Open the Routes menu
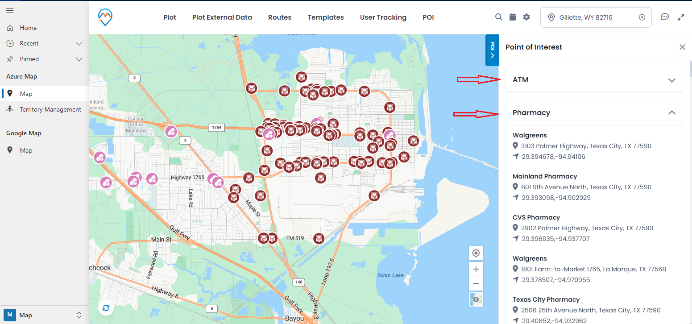Image resolution: width=692 pixels, height=324 pixels. coord(280,17)
